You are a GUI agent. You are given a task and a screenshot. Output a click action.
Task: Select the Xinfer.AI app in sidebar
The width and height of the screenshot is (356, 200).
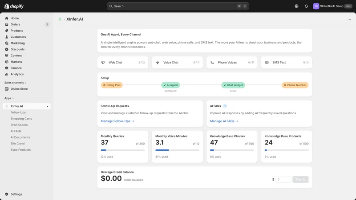tap(27, 106)
